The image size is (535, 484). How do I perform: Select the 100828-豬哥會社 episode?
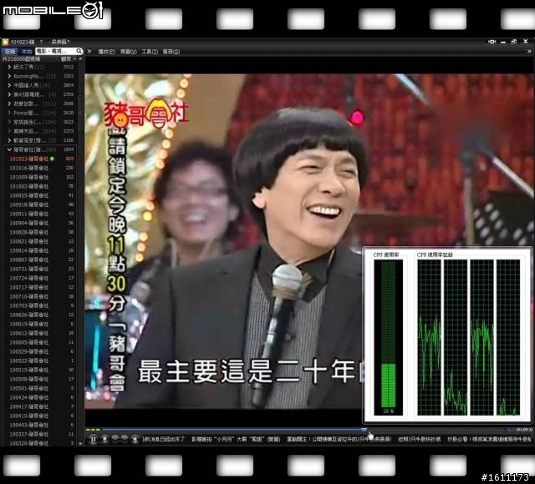29,232
